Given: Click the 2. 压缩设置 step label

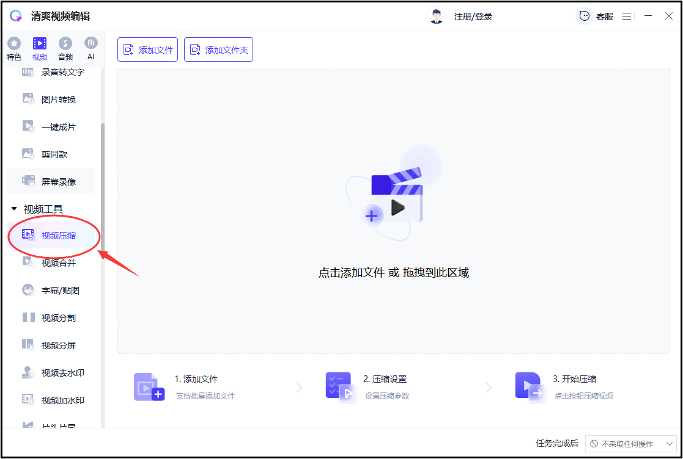Looking at the screenshot, I should coord(385,379).
